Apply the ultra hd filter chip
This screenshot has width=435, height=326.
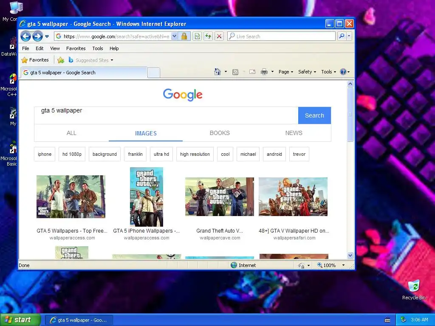(x=161, y=154)
